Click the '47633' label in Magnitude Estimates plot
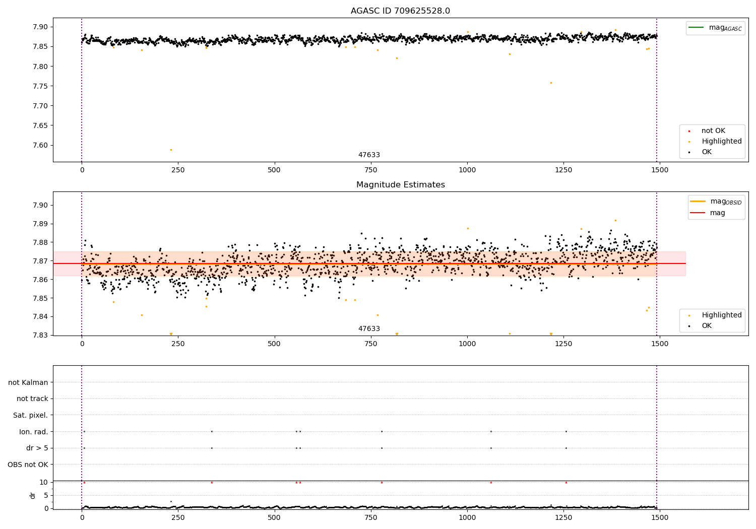The image size is (756, 529). 369,329
